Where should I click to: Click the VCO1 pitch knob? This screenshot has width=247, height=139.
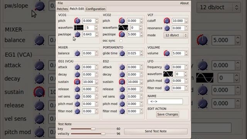tap(77, 21)
